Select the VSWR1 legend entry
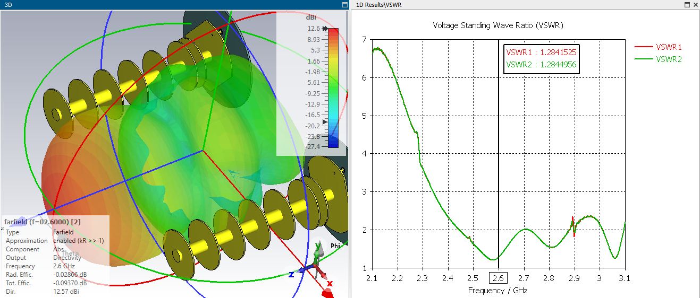This screenshot has width=700, height=298. coord(659,47)
